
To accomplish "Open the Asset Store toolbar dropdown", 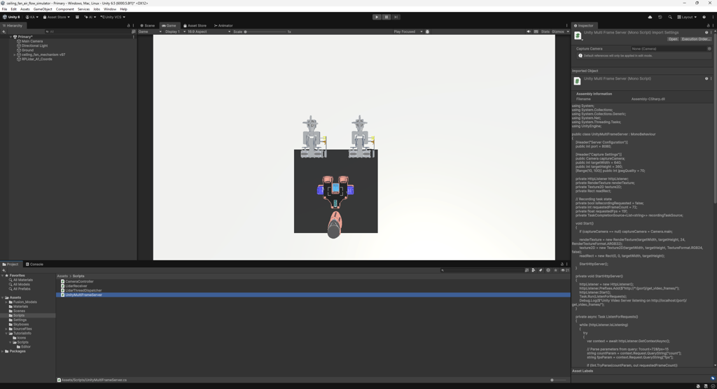I will (x=56, y=17).
